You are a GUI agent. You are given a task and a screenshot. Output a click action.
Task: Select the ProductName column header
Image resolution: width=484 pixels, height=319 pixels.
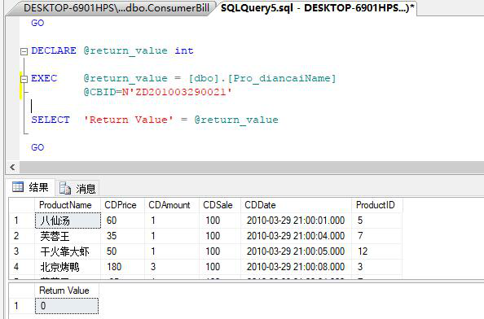pyautogui.click(x=68, y=205)
